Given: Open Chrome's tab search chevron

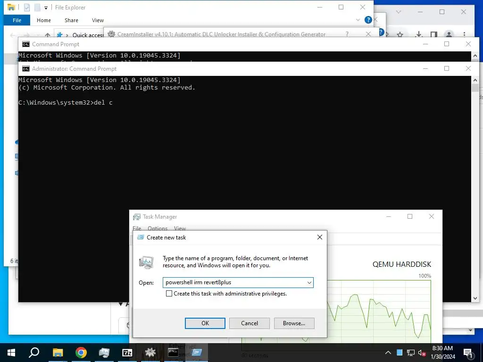Looking at the screenshot, I should 398,12.
